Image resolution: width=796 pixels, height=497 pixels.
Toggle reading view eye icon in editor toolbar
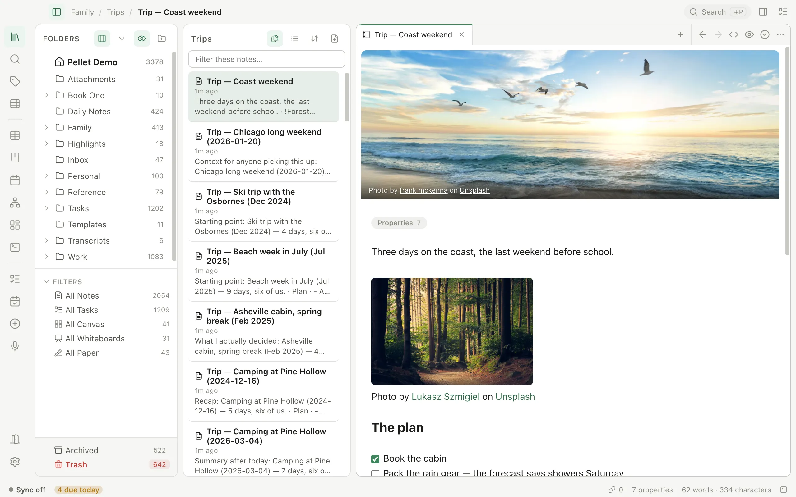pyautogui.click(x=749, y=34)
